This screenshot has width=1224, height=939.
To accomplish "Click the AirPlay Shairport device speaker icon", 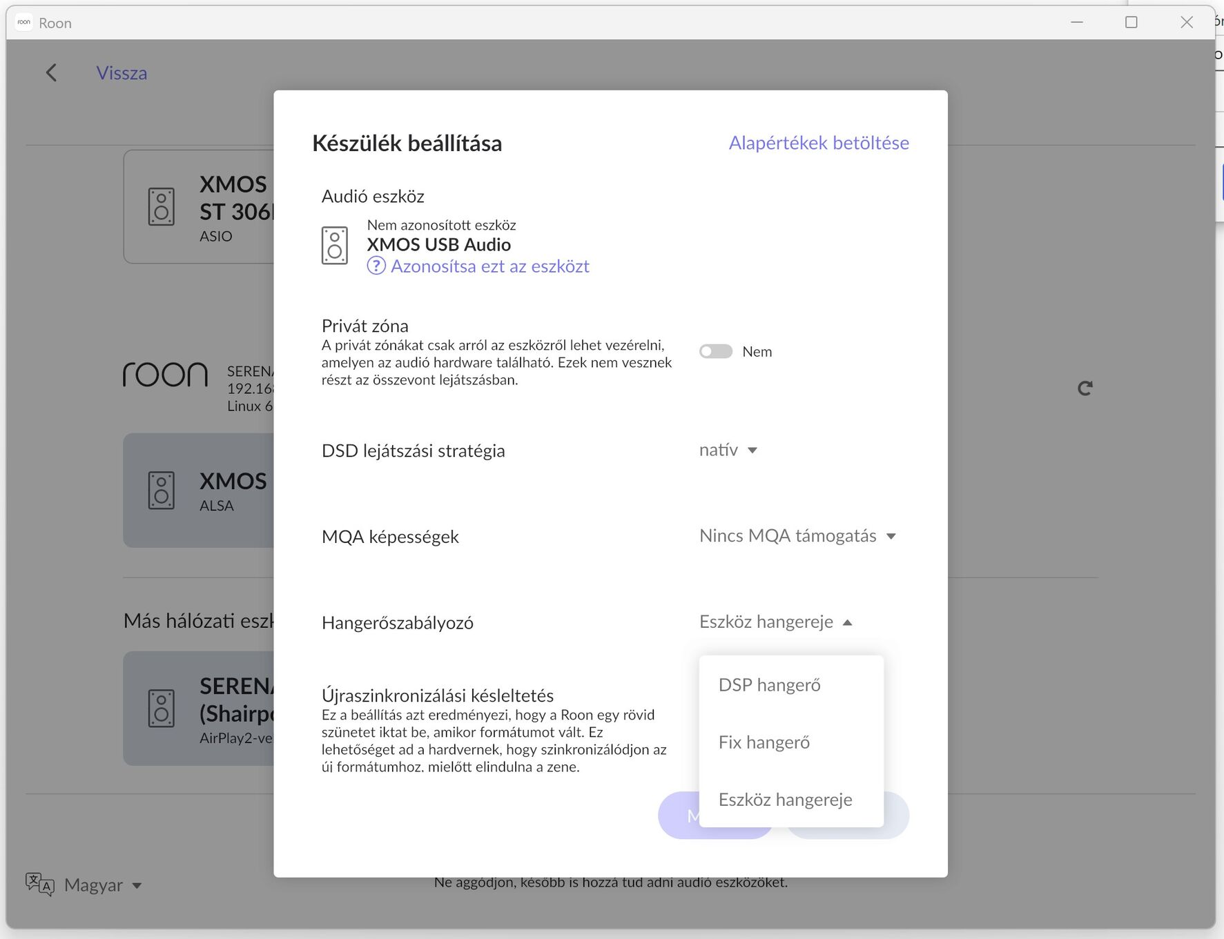I will tap(162, 709).
